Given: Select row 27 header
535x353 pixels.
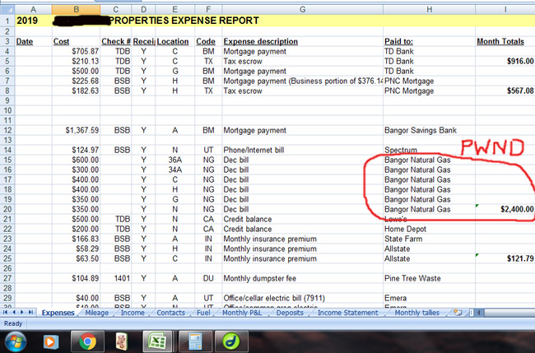Looking at the screenshot, I should [x=7, y=278].
